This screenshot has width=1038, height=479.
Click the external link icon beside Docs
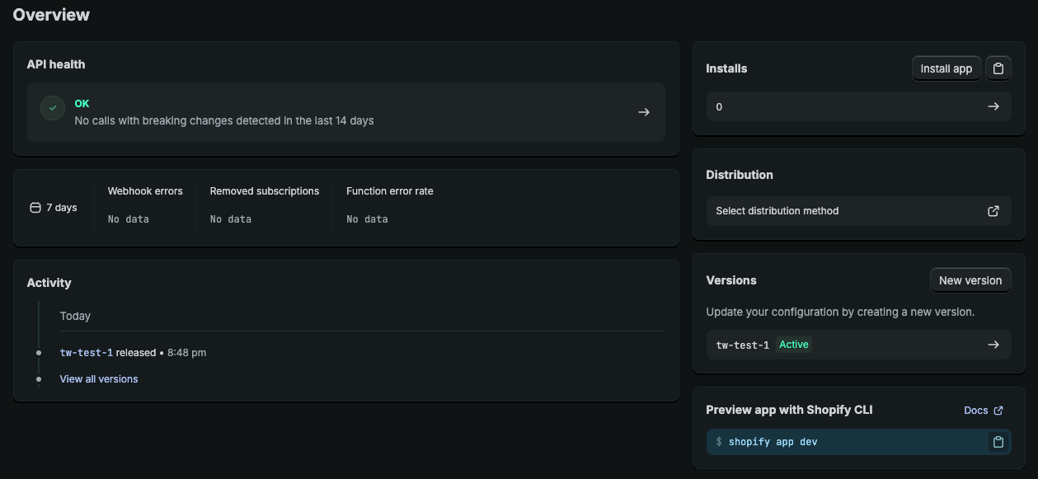tap(999, 410)
